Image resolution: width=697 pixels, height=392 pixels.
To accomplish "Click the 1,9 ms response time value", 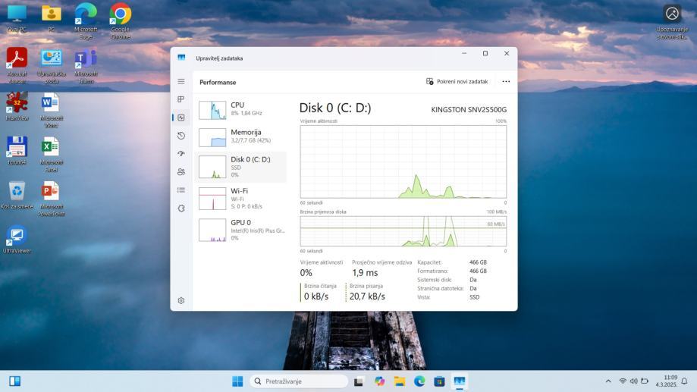I will click(x=365, y=273).
